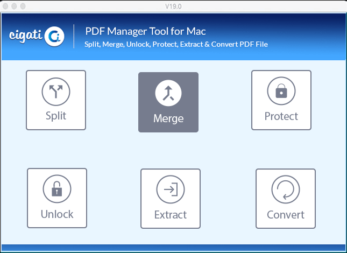Choose the highlighted Merge label

[x=168, y=118]
